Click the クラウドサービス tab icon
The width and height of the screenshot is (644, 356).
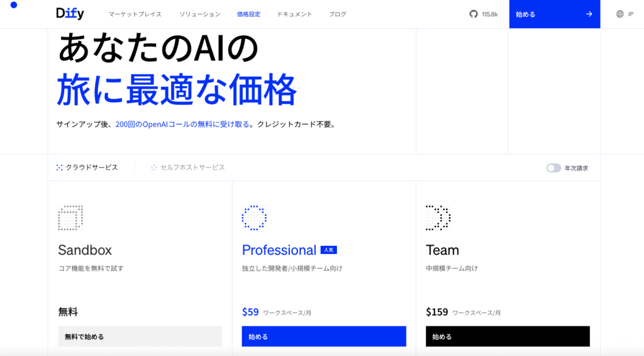click(59, 167)
